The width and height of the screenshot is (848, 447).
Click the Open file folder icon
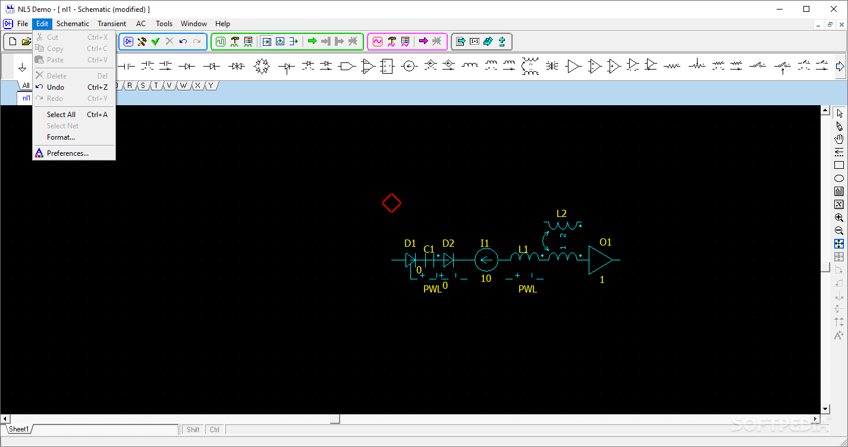click(x=26, y=42)
